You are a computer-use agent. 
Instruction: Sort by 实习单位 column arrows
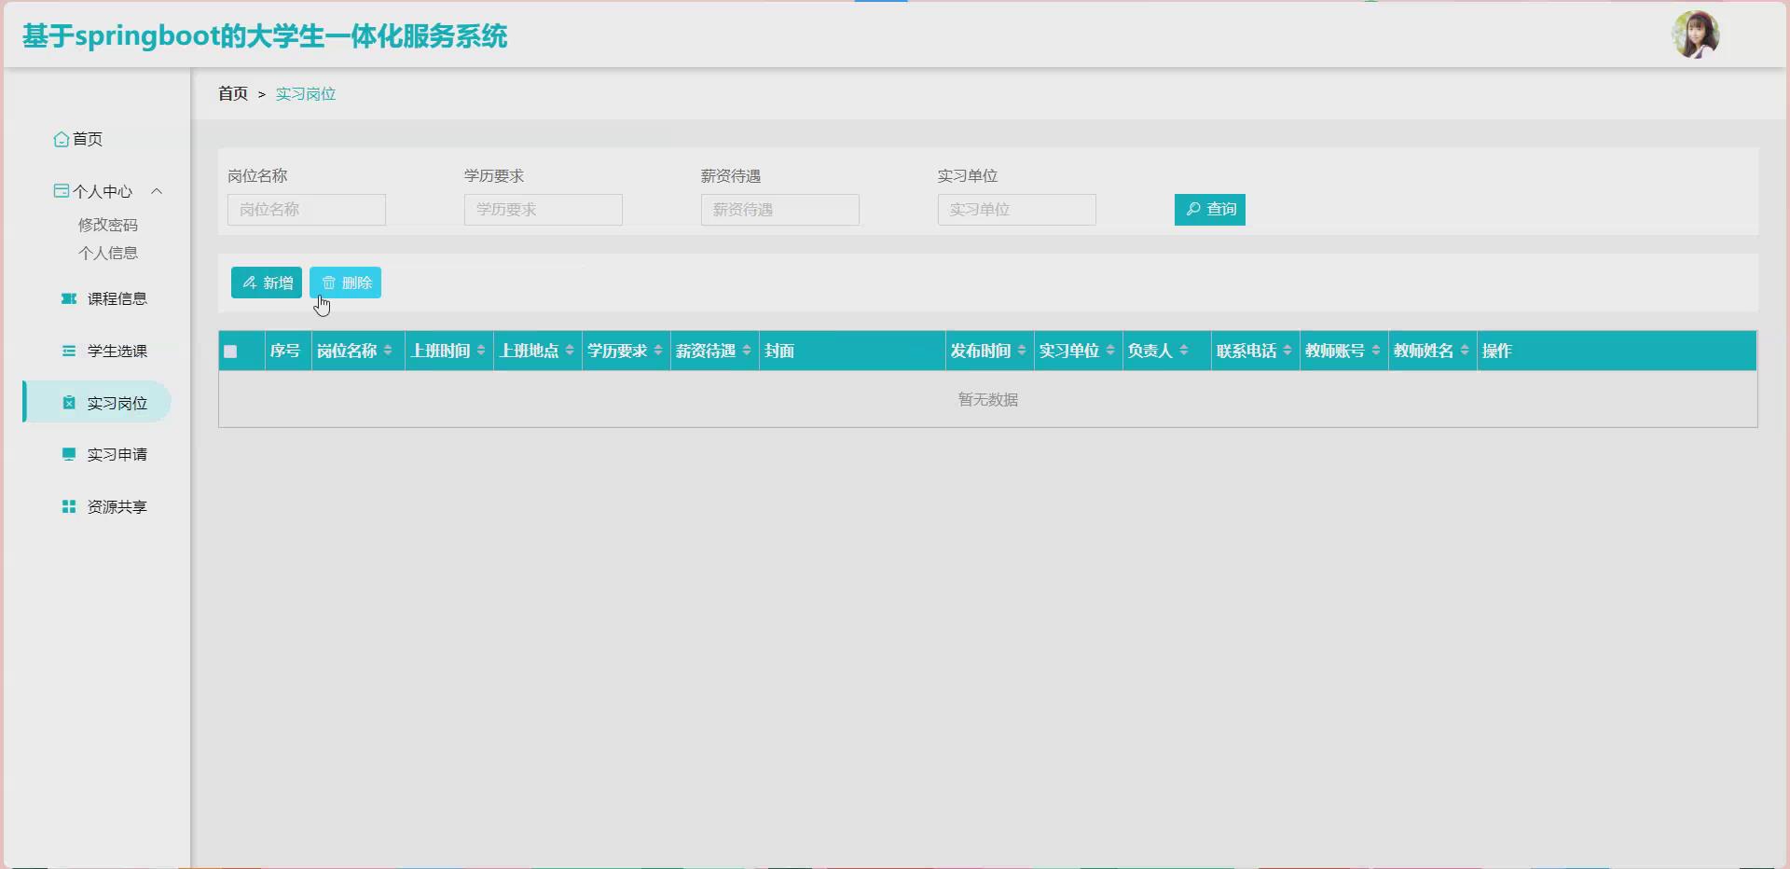(1110, 351)
